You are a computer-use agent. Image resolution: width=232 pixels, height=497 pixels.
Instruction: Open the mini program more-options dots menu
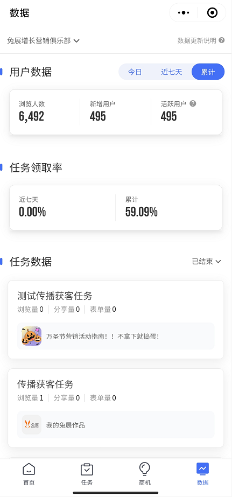coord(184,13)
